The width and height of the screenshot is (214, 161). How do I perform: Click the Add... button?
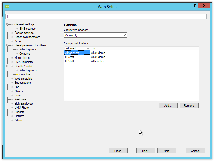click(168, 106)
